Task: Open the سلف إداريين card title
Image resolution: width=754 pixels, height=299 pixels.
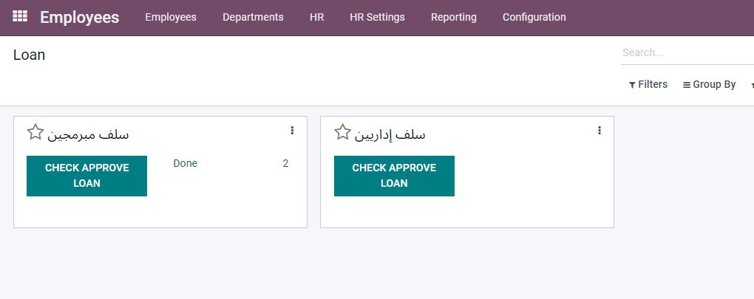Action: click(390, 134)
